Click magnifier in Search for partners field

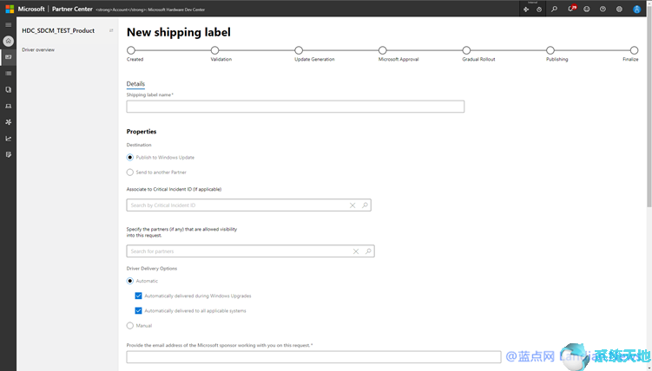point(368,251)
